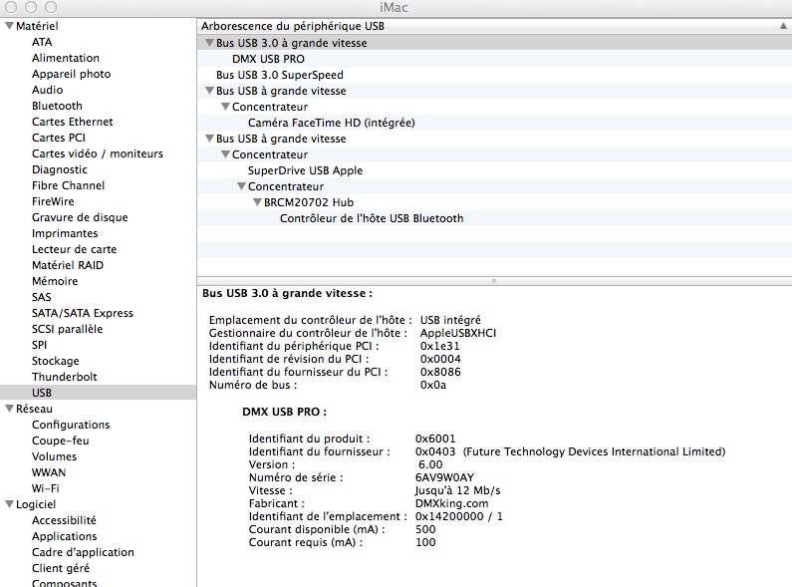Open the Mémoire category
792x587 pixels.
[55, 281]
